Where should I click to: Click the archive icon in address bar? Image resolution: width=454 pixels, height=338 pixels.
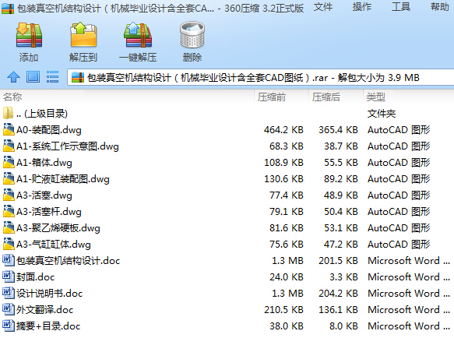78,78
